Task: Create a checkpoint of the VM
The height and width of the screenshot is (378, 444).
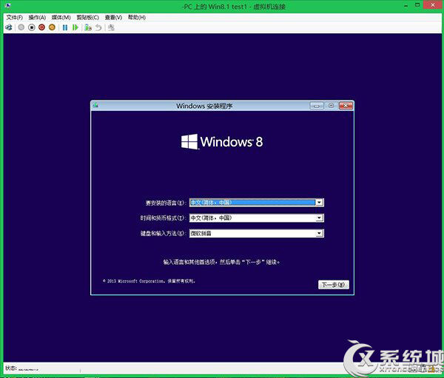Action: tap(88, 27)
